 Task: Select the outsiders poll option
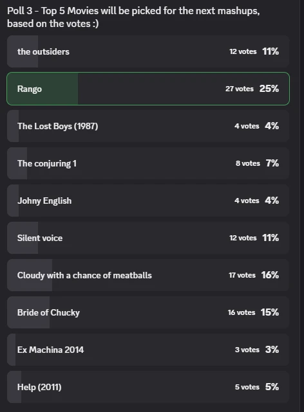point(148,51)
